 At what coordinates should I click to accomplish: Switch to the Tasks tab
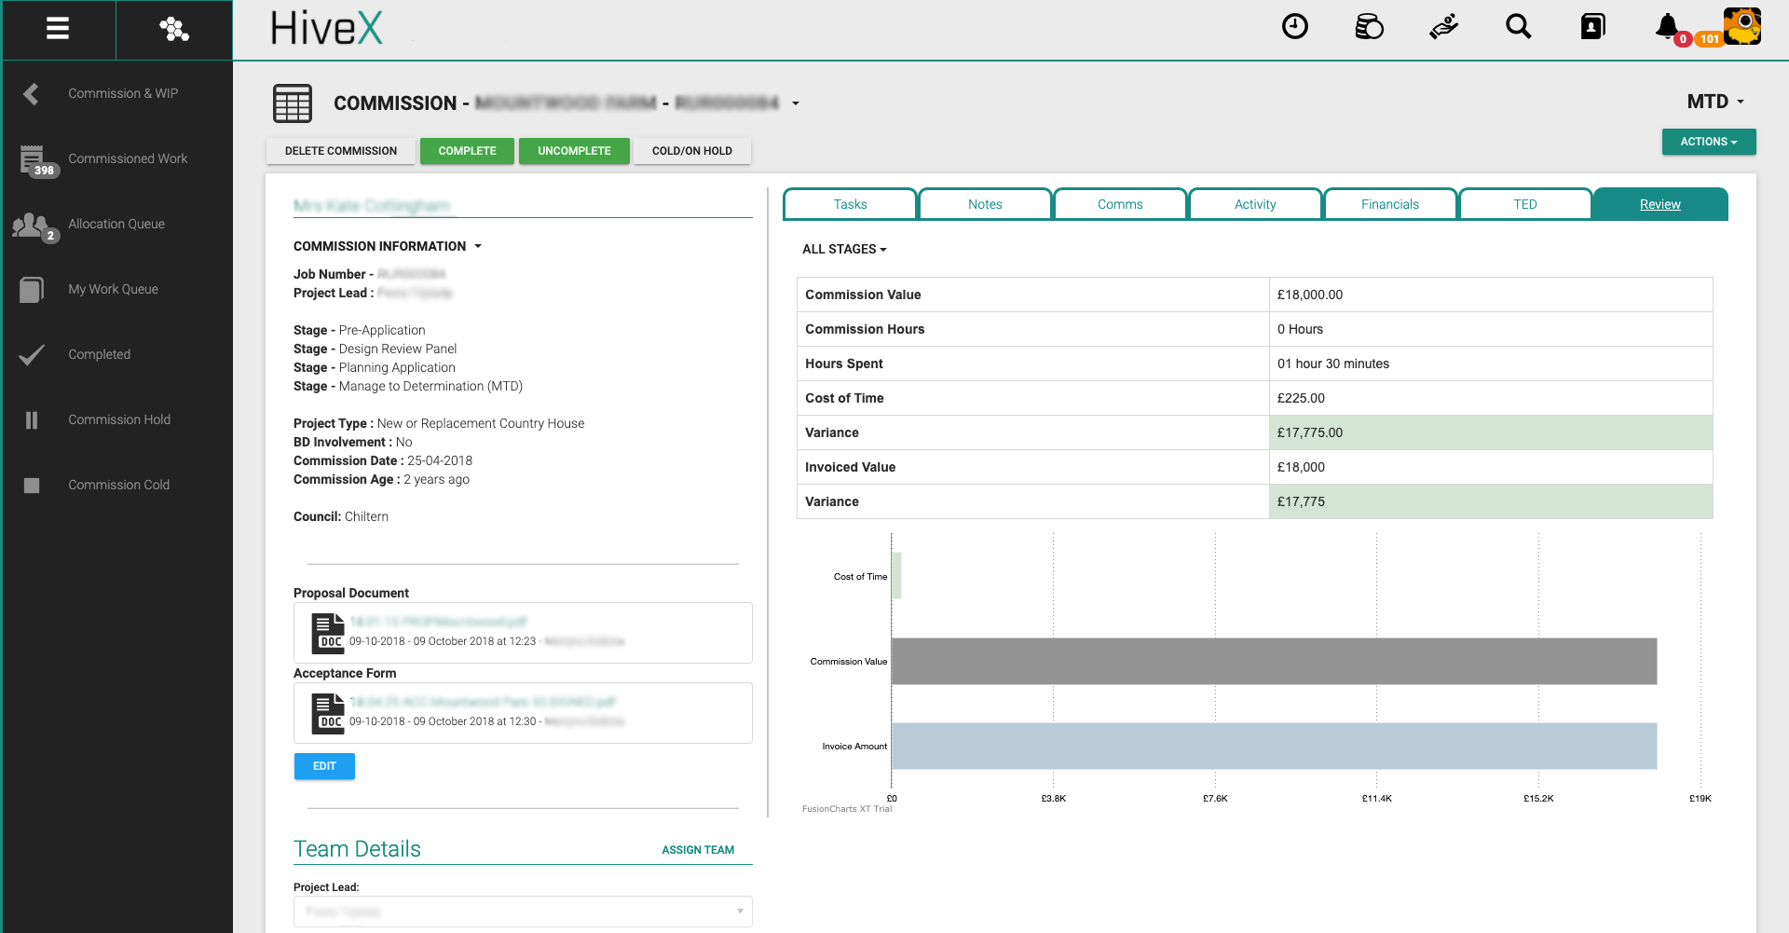point(850,204)
